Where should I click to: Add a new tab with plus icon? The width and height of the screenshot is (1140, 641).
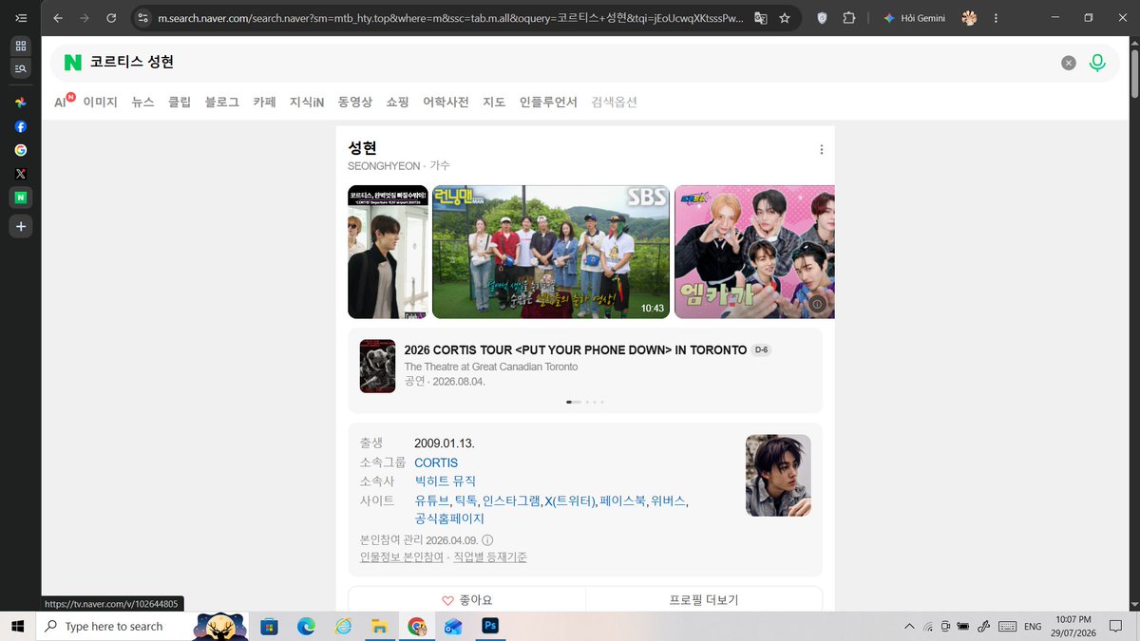(x=21, y=226)
